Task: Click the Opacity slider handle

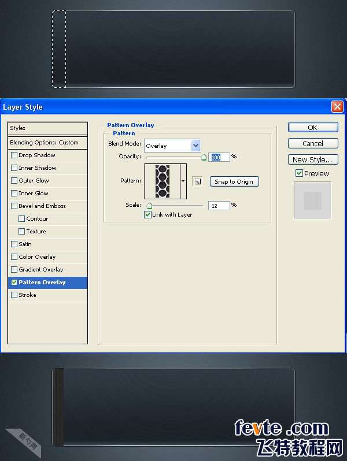Action: point(204,157)
